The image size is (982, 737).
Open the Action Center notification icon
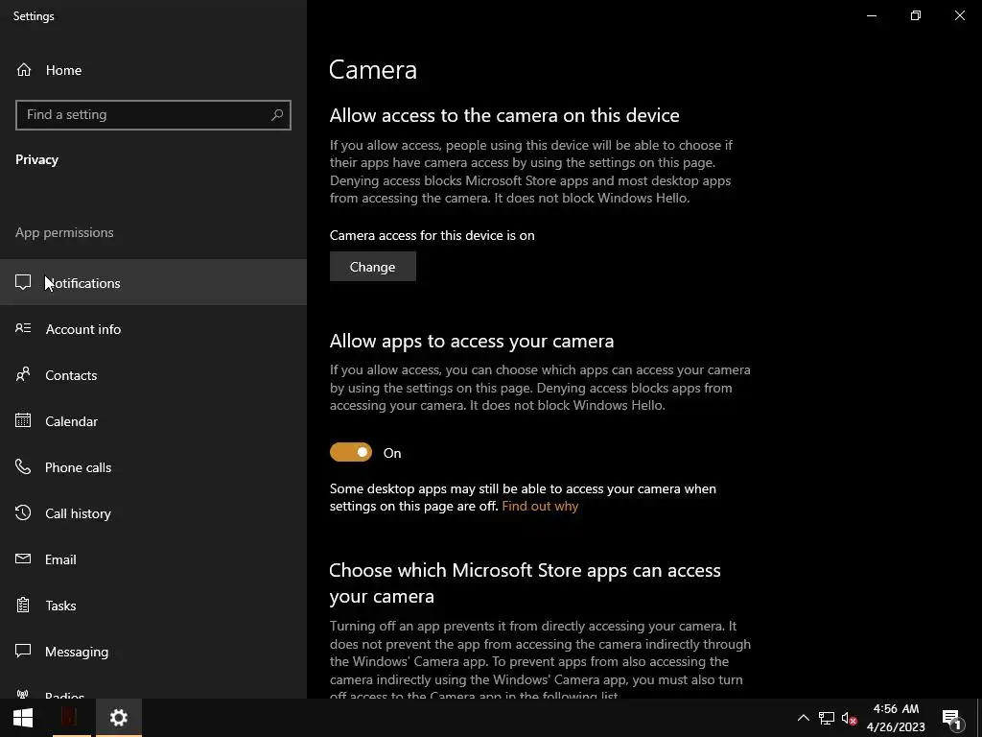(951, 719)
